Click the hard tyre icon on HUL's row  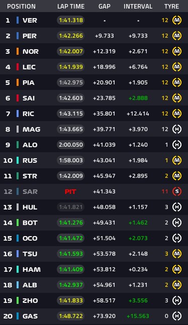[x=177, y=207]
